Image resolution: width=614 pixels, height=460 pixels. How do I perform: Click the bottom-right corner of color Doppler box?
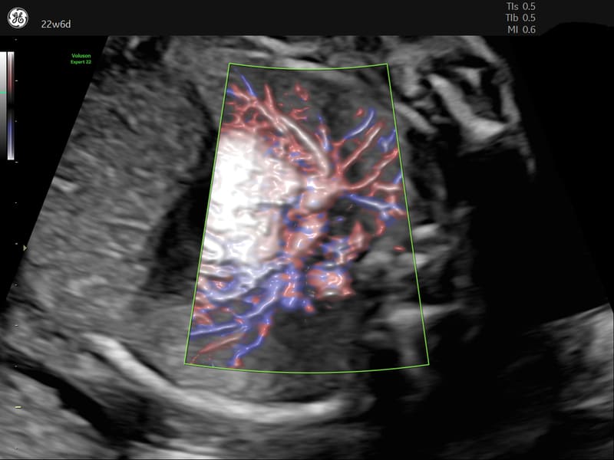[430, 363]
